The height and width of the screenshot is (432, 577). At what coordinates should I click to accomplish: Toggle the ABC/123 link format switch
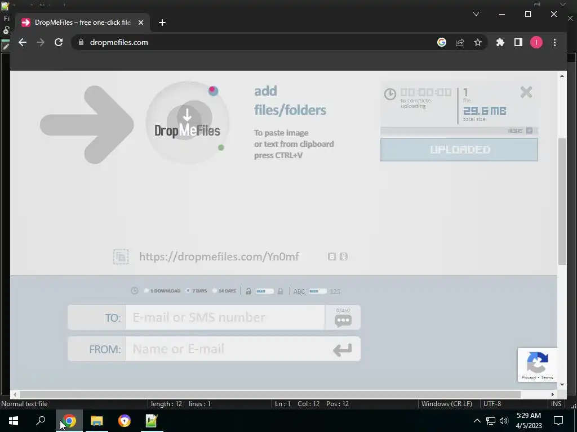coord(318,291)
